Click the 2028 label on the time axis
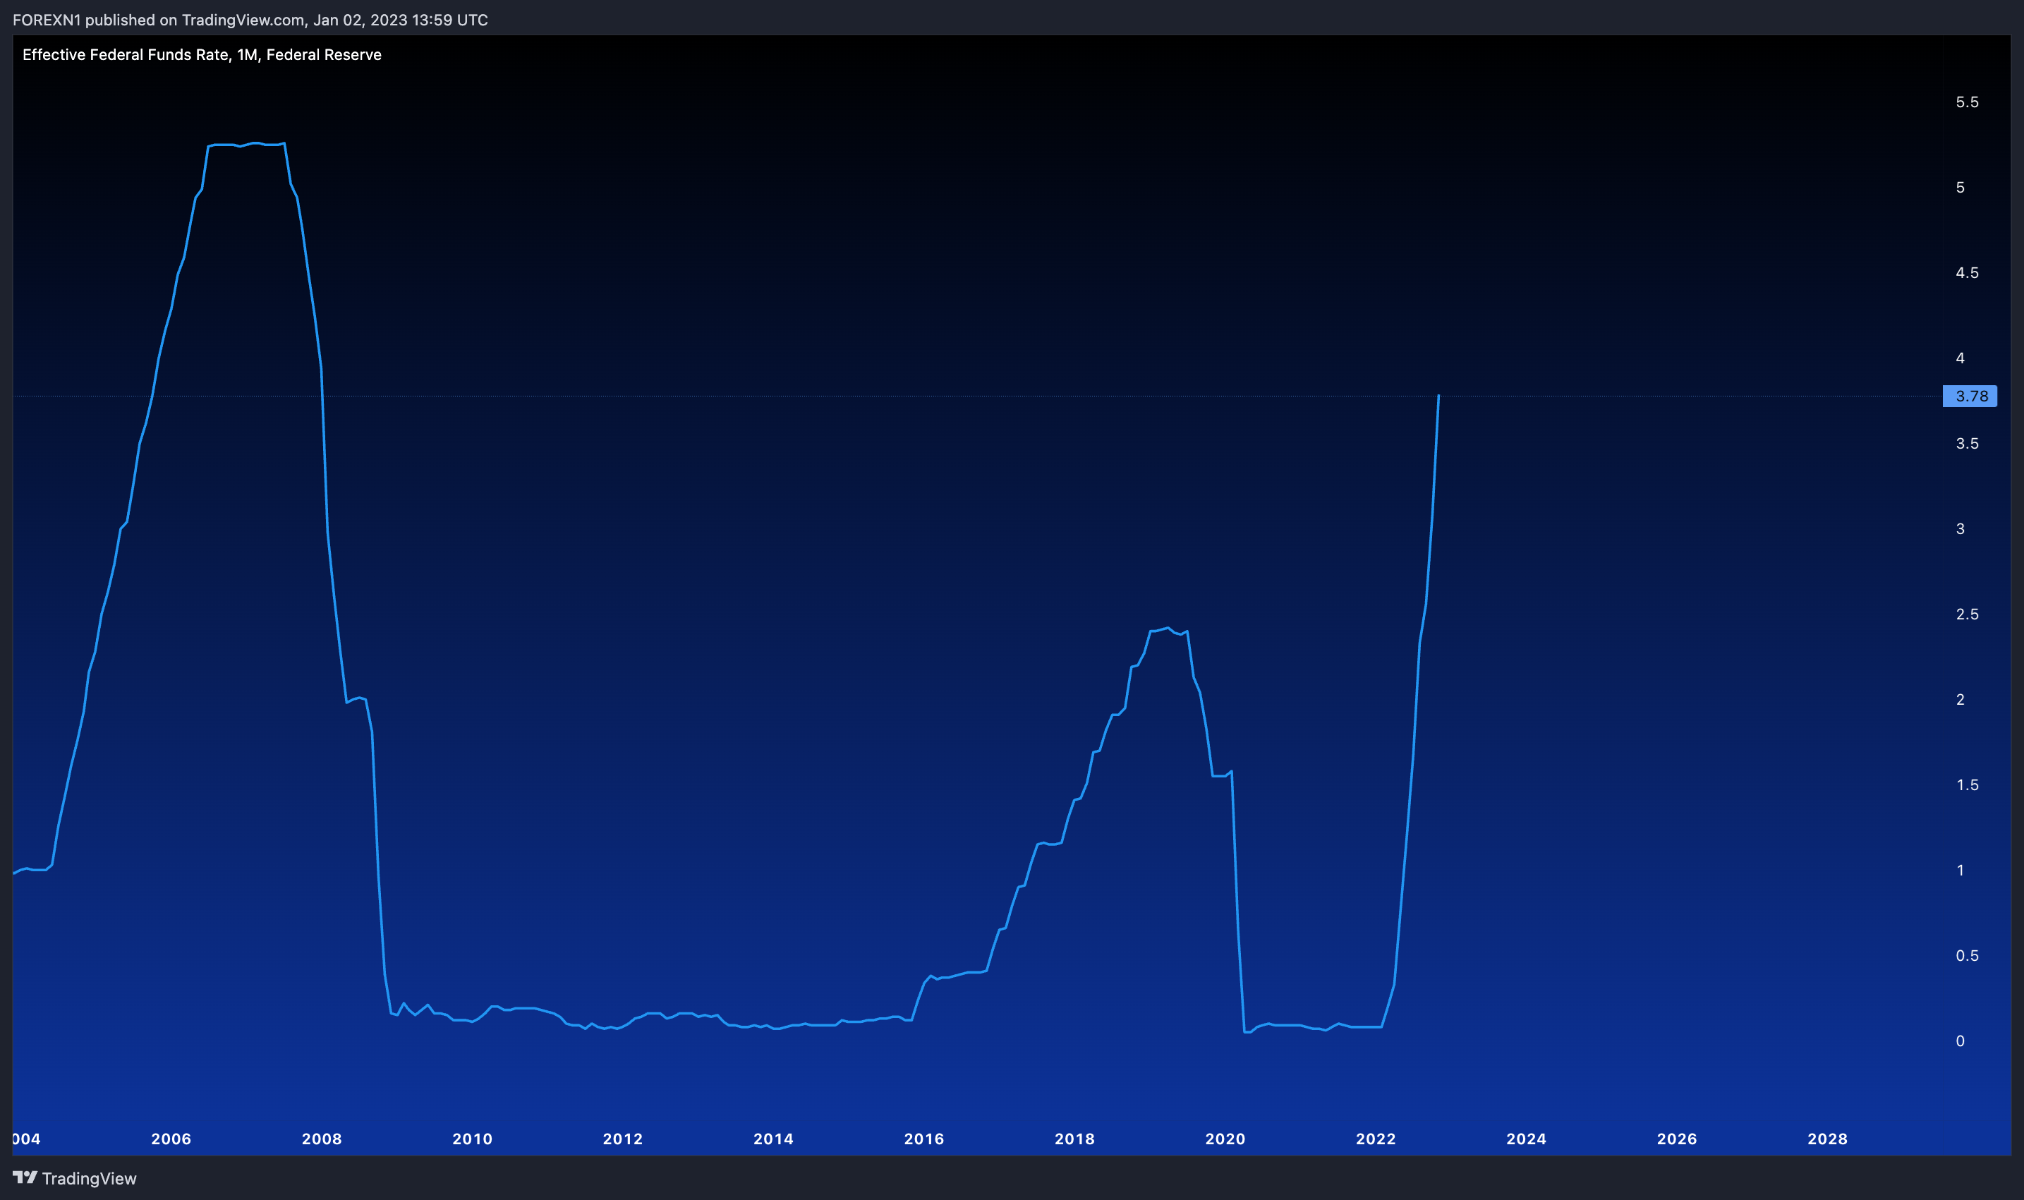2024x1200 pixels. 1827,1139
